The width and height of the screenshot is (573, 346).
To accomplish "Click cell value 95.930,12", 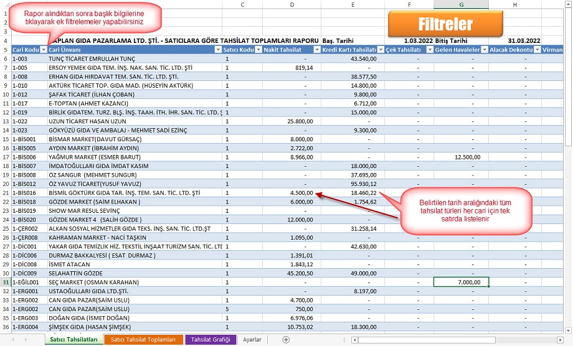I will point(353,184).
